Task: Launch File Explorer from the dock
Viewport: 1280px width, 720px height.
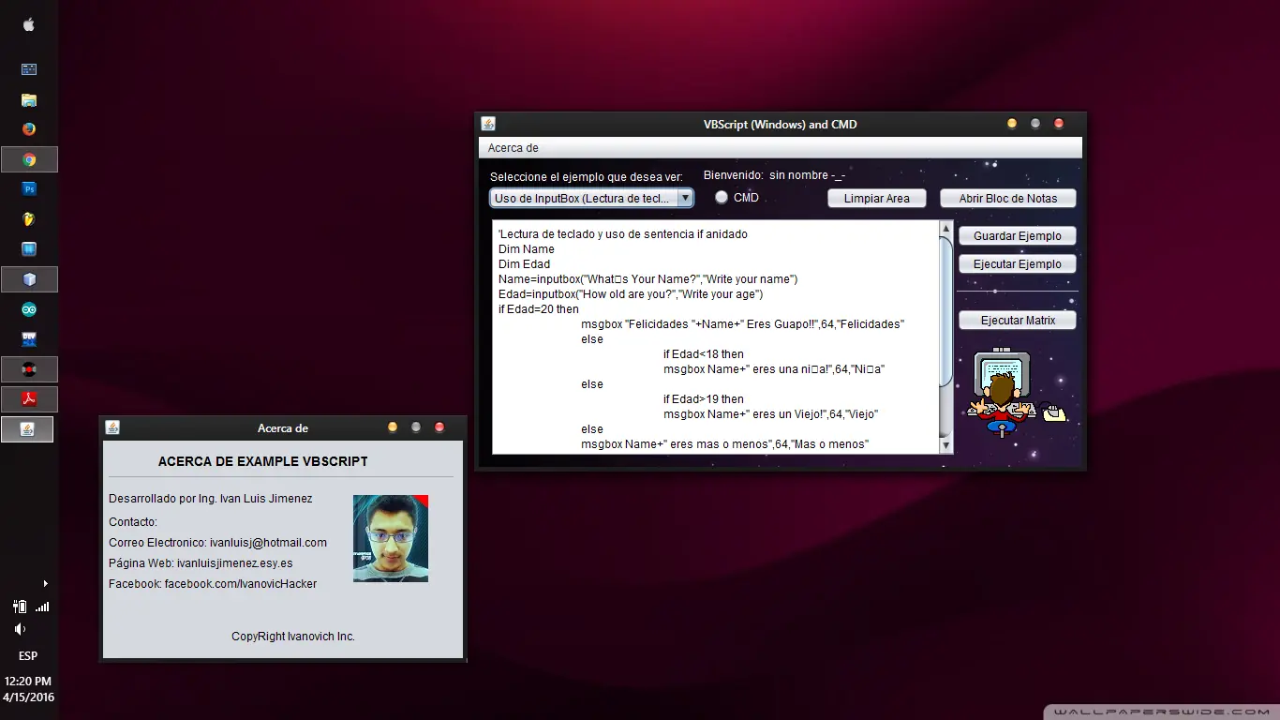Action: click(x=29, y=99)
